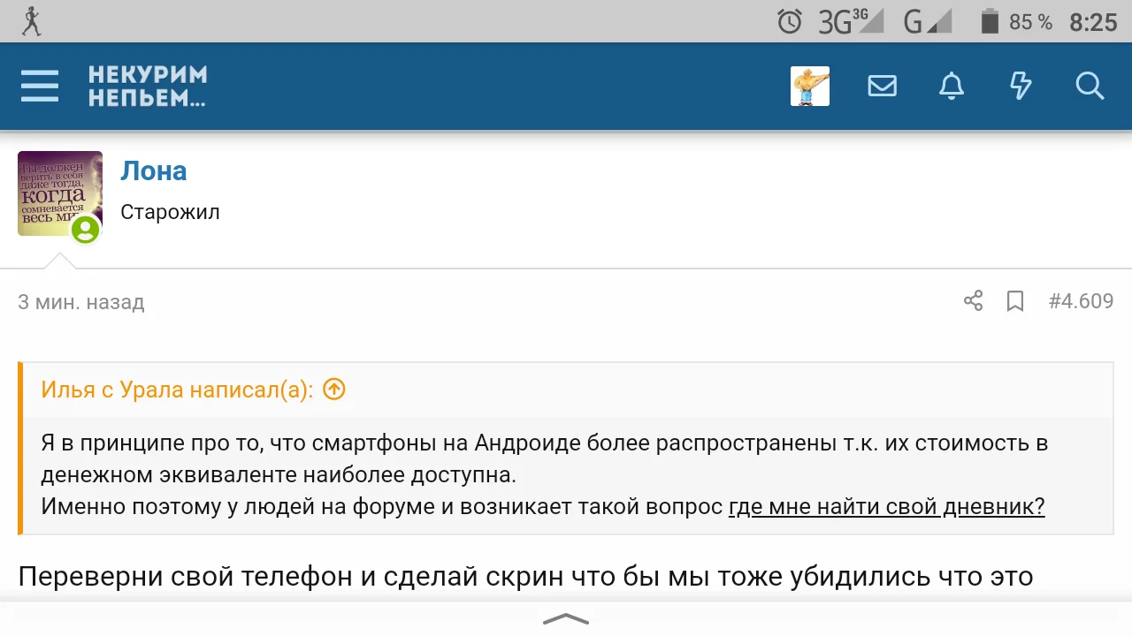Image resolution: width=1132 pixels, height=636 pixels.
Task: Tap the post number #4.609
Action: [x=1080, y=301]
